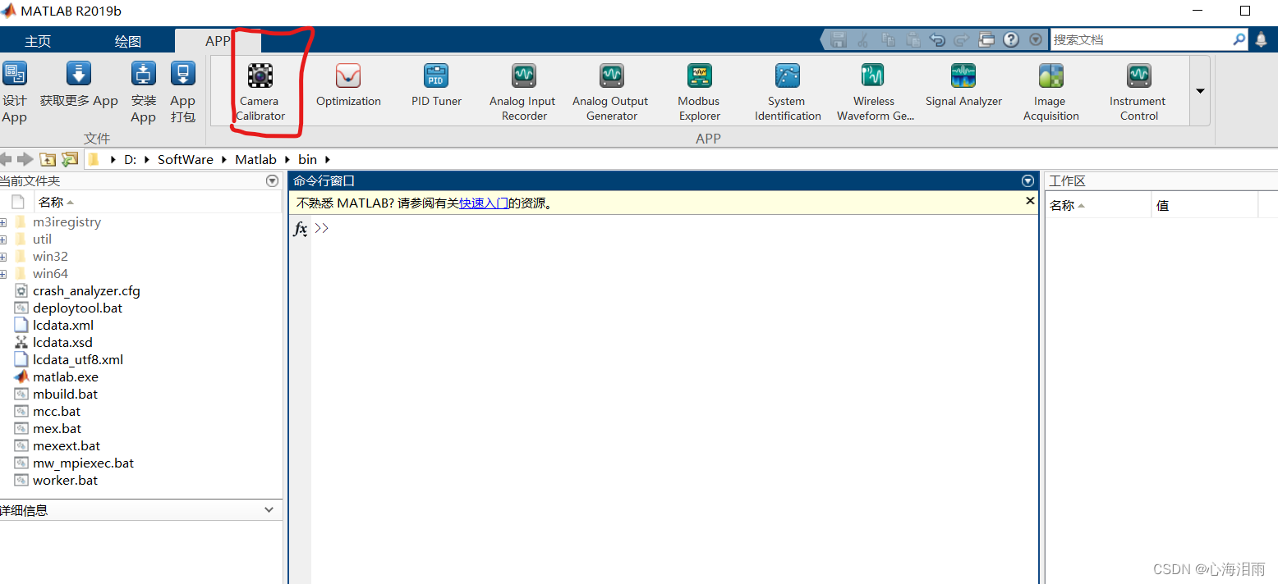Open 当前文件夹 panel actions menu

click(273, 181)
